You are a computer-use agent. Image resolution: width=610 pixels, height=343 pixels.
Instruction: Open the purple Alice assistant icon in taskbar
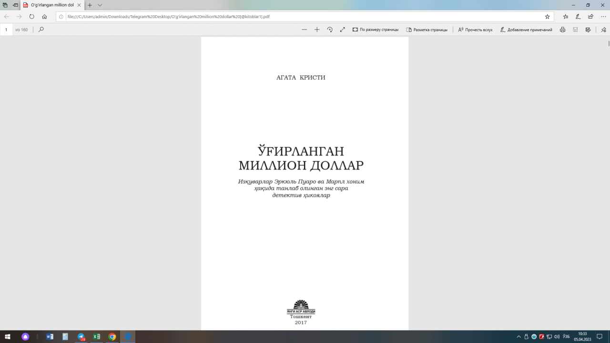pyautogui.click(x=26, y=337)
